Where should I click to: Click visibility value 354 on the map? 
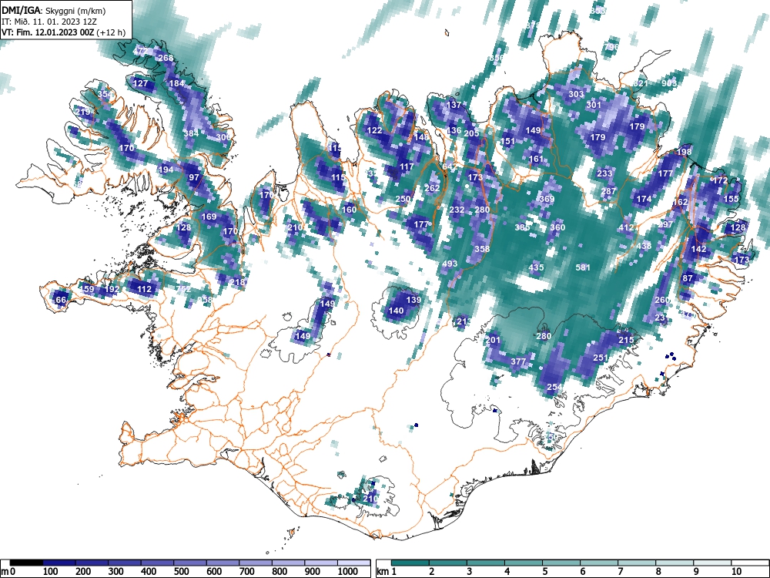pyautogui.click(x=105, y=94)
